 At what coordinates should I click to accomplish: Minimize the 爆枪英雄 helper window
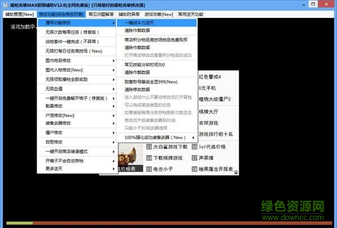coord(304,4)
